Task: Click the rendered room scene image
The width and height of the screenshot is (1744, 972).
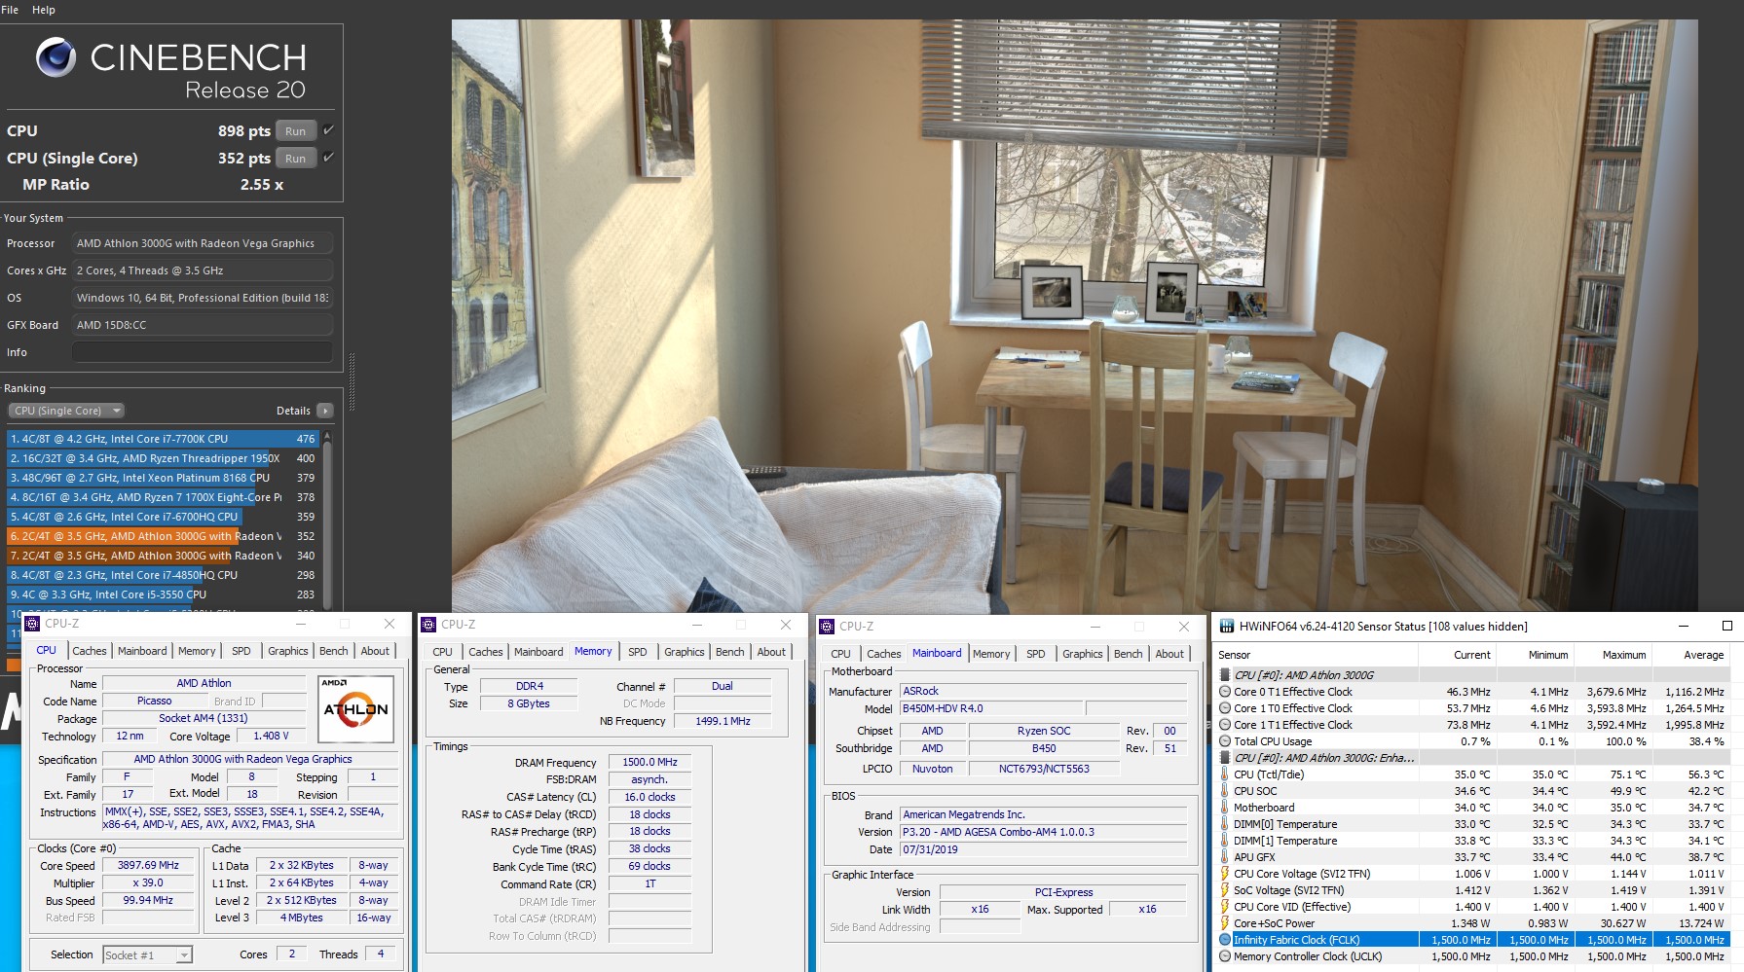Action: click(x=1074, y=316)
